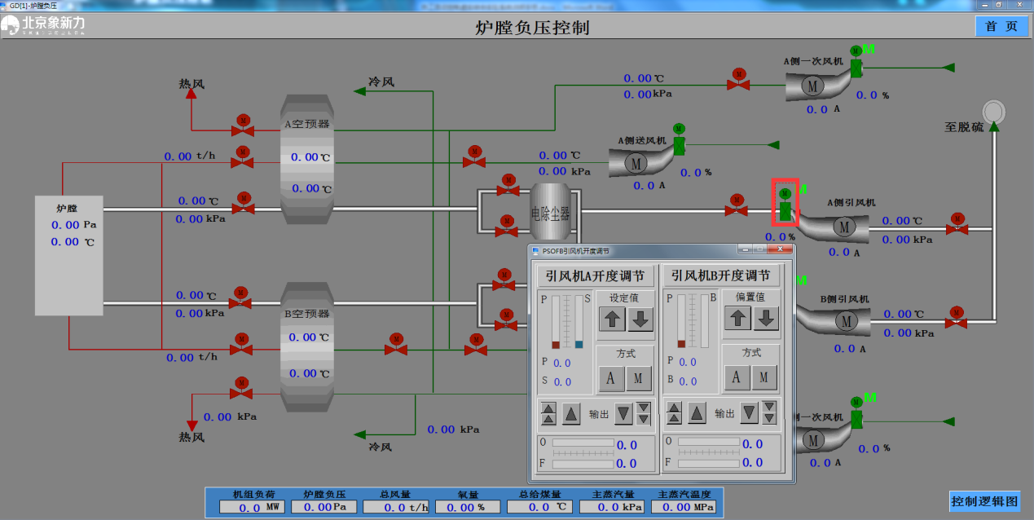The height and width of the screenshot is (520, 1034).
Task: Click the 炉膛负压 value field in status bar
Action: 324,507
